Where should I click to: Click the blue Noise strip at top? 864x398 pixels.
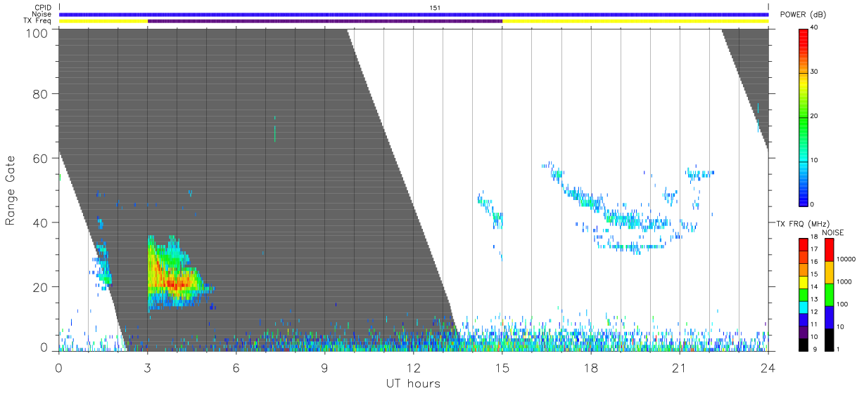click(x=414, y=14)
